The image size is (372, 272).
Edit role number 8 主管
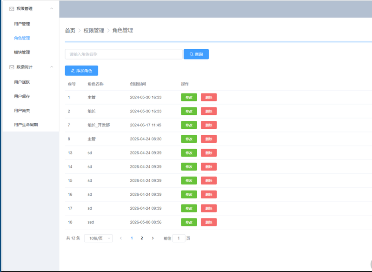point(189,139)
